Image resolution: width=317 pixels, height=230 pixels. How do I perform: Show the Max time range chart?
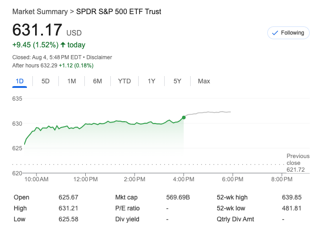(x=204, y=81)
